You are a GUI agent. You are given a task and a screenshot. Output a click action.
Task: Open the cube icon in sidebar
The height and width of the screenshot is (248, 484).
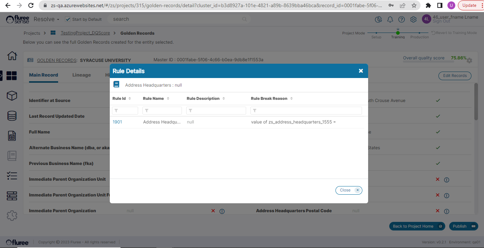[x=12, y=96]
